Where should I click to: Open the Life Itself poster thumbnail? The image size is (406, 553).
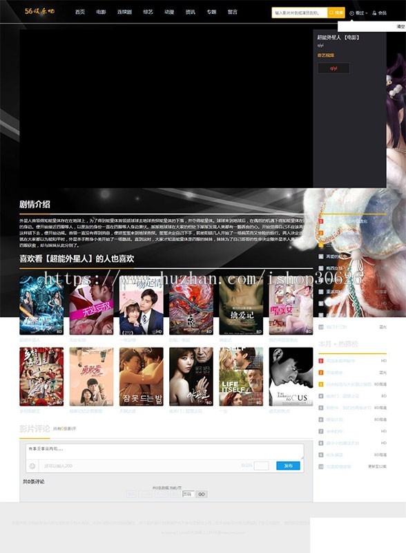click(x=241, y=377)
